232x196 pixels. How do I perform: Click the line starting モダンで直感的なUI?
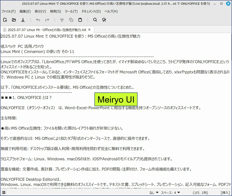pyautogui.click(x=75, y=139)
